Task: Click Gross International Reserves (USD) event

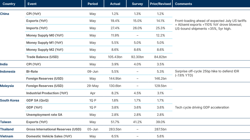Action: [54, 129]
